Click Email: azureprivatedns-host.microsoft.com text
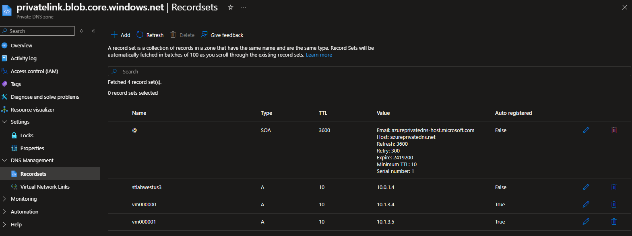The height and width of the screenshot is (236, 632). click(x=425, y=130)
